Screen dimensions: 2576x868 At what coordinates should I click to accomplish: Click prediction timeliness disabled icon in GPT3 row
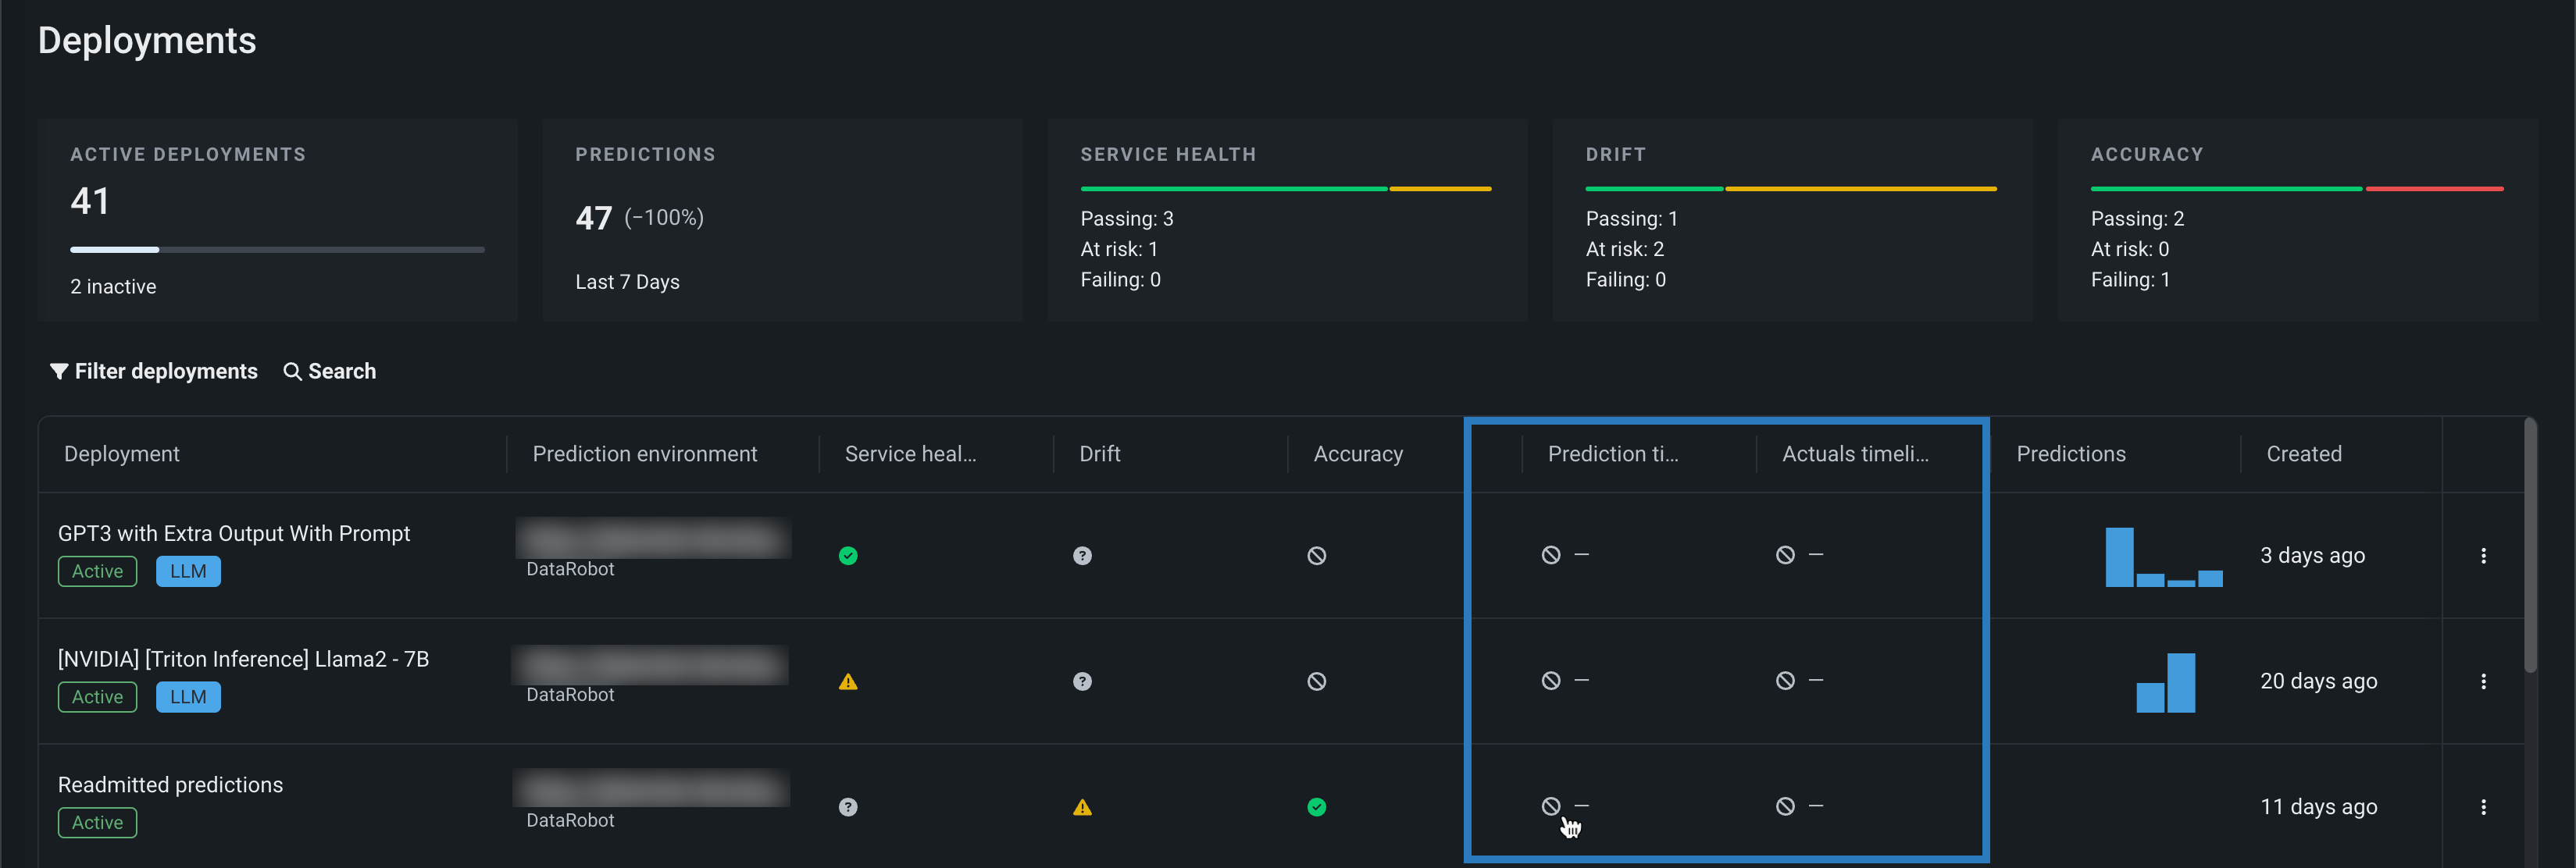point(1550,554)
